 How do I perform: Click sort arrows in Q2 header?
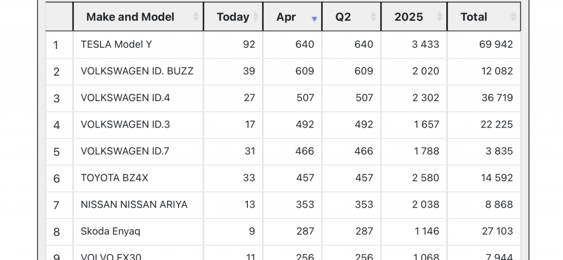[x=374, y=17]
